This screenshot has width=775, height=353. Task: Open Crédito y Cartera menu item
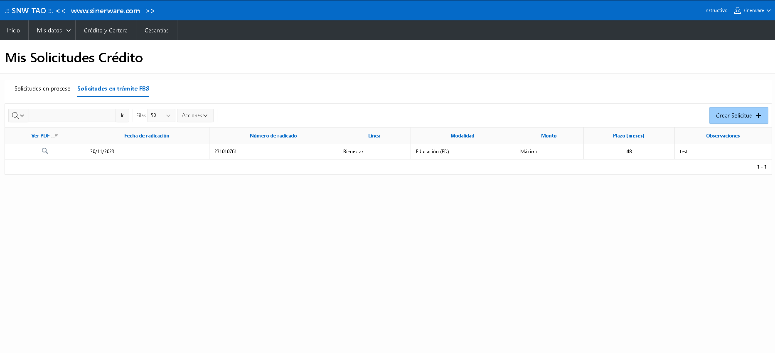[106, 30]
